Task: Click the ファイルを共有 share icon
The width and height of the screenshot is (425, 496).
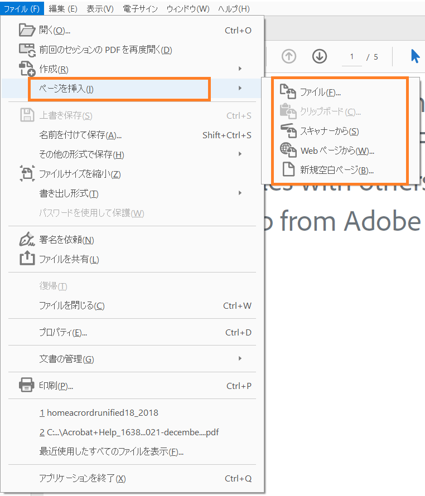Action: point(27,258)
